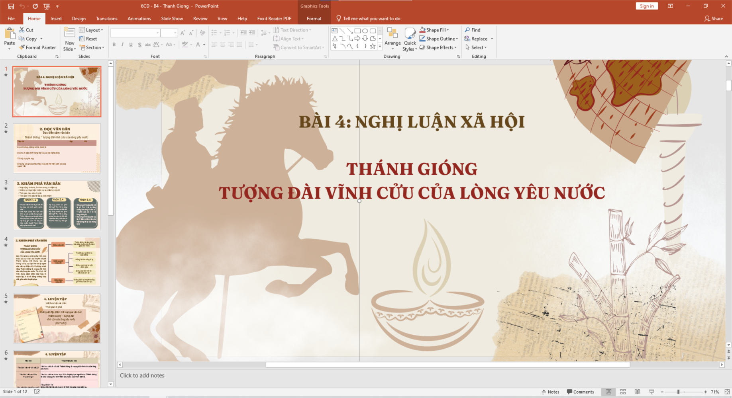The image size is (732, 398).
Task: Open the Animations tab
Action: (139, 19)
